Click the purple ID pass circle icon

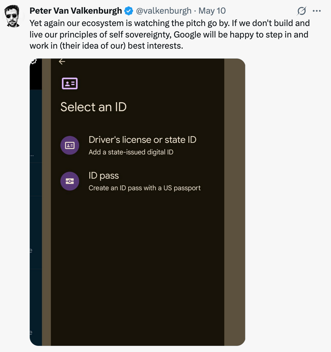[x=70, y=181]
